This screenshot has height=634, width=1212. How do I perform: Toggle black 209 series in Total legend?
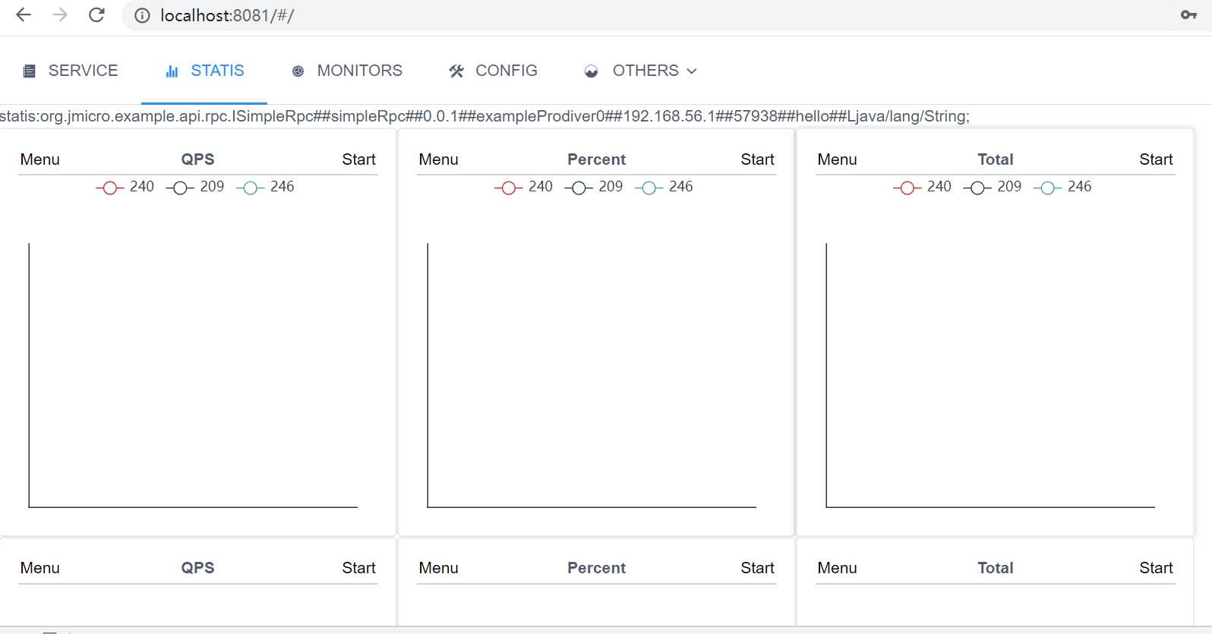coord(993,187)
